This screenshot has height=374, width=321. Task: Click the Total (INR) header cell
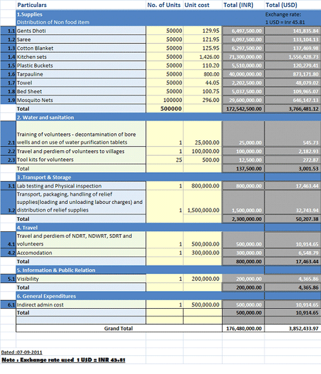(x=243, y=5)
